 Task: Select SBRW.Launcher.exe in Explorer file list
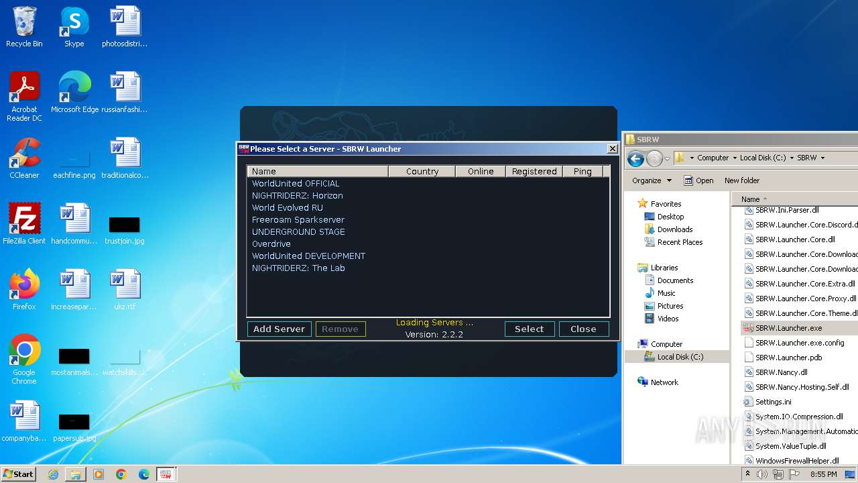800,328
